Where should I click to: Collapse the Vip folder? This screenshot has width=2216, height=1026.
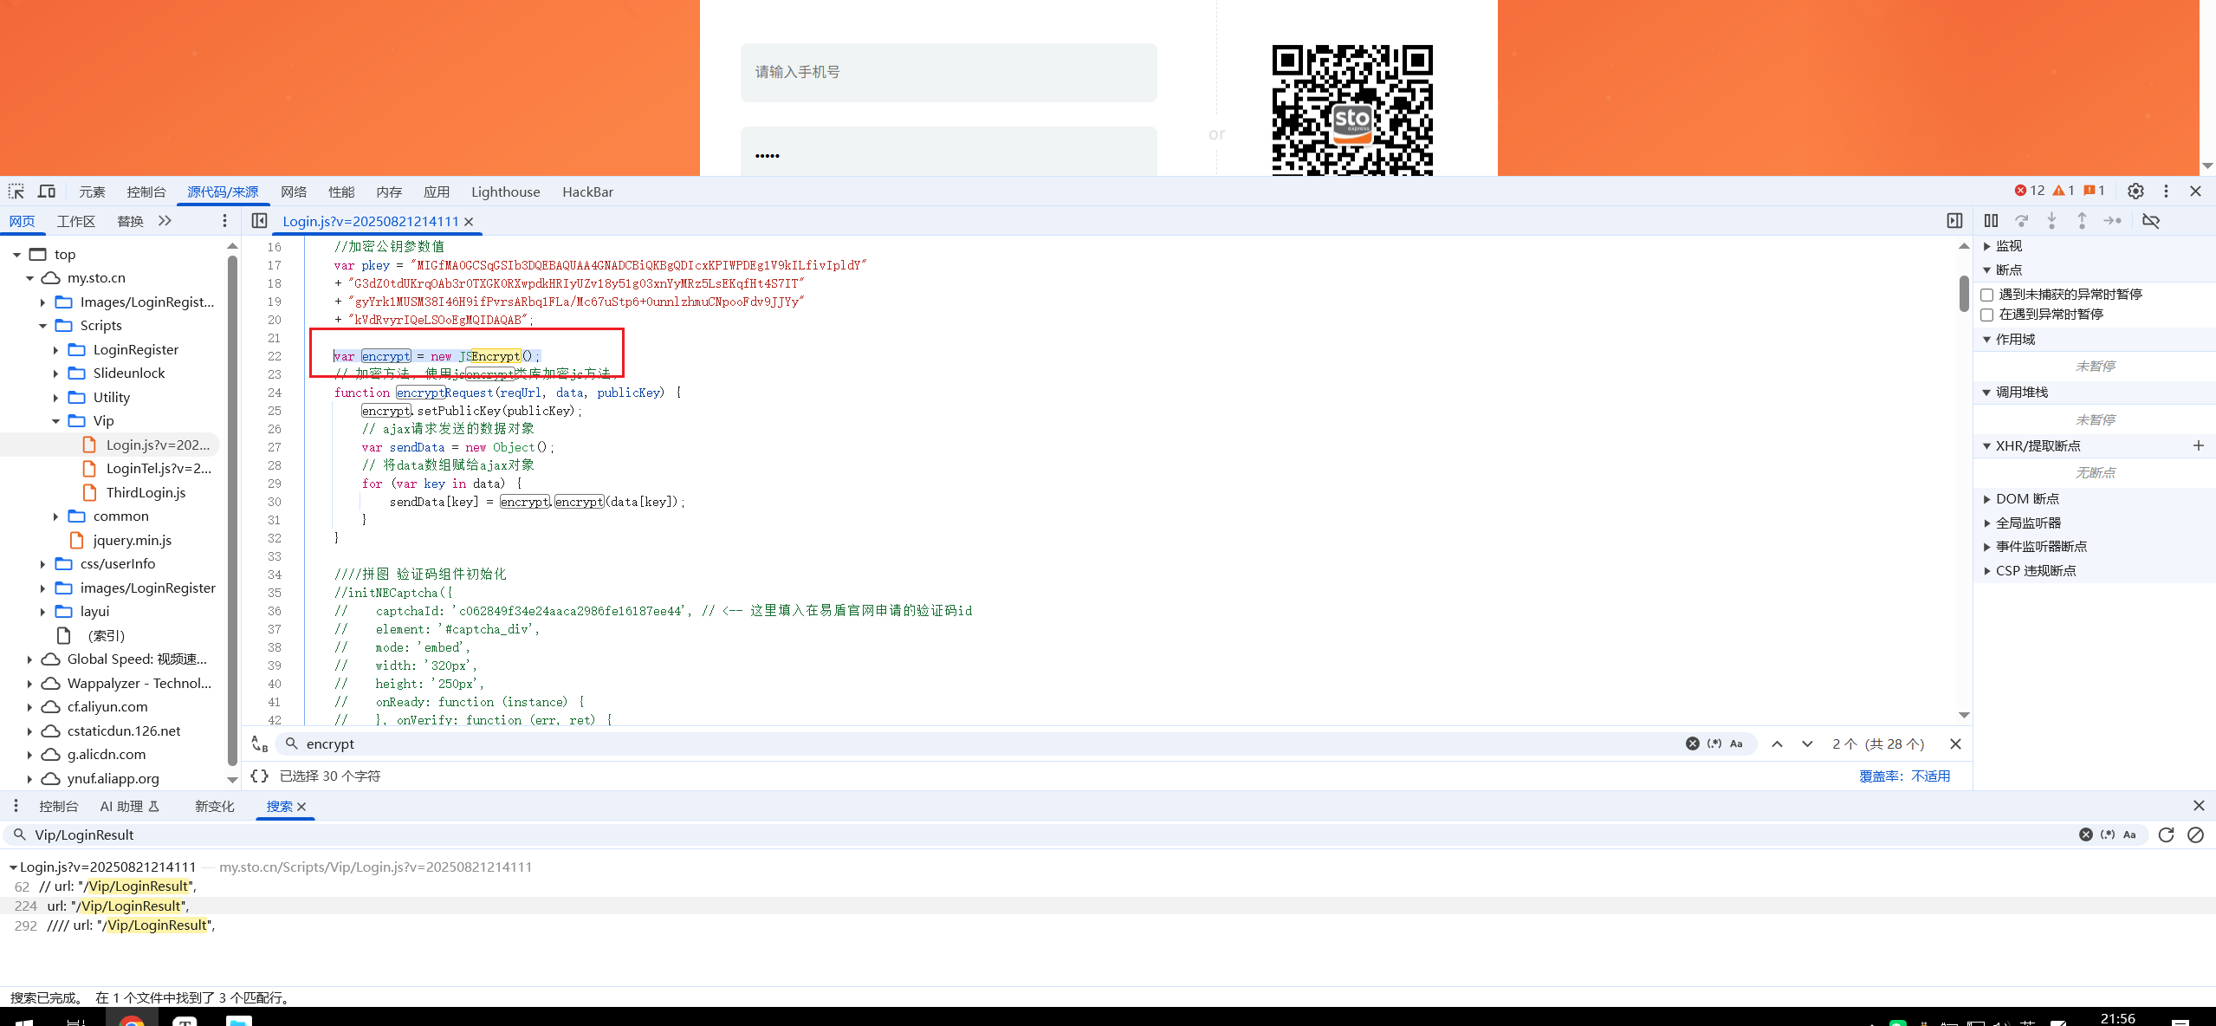tap(55, 421)
